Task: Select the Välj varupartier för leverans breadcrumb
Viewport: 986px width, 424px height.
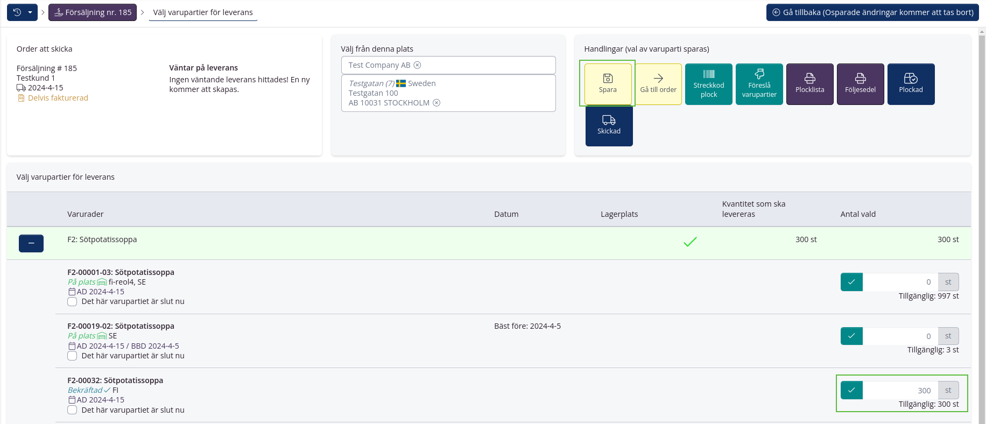Action: tap(203, 12)
